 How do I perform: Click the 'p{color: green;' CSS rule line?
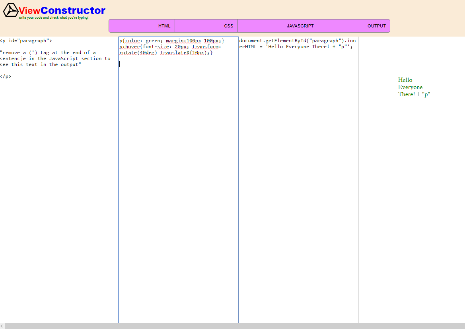pos(172,41)
